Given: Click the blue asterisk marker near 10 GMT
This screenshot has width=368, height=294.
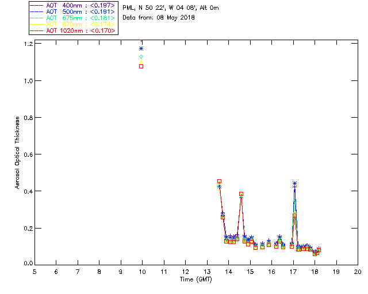Looking at the screenshot, I should (141, 49).
